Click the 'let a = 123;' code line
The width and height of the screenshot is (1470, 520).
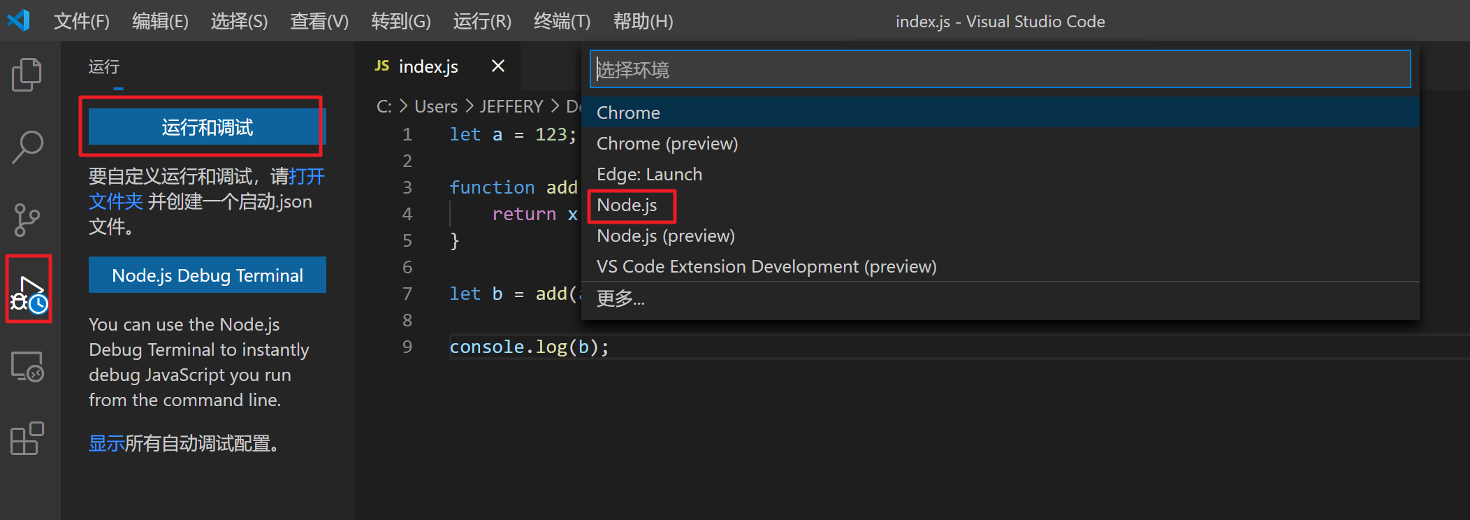click(514, 134)
